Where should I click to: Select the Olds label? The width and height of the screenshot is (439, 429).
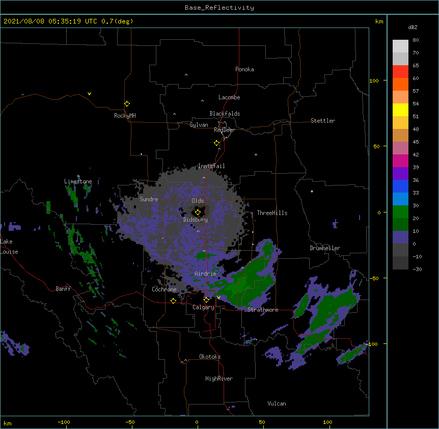[198, 201]
